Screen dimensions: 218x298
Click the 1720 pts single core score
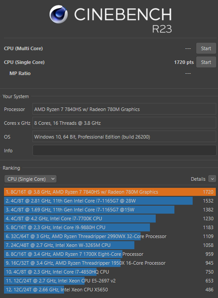(x=184, y=62)
